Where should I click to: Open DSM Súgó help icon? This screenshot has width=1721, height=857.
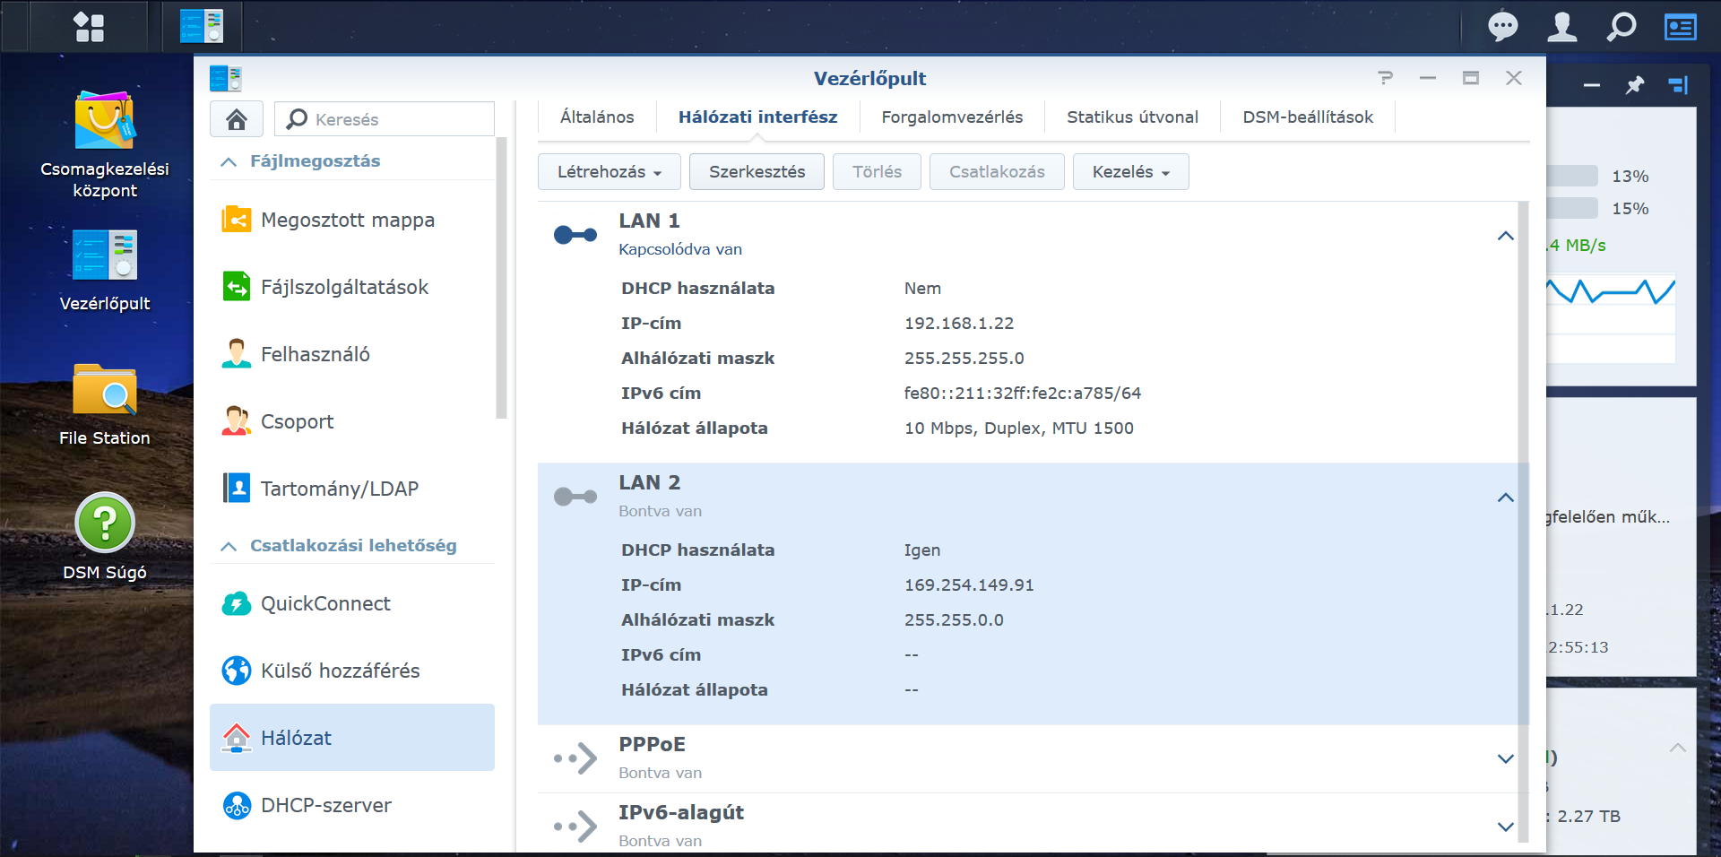pos(105,523)
